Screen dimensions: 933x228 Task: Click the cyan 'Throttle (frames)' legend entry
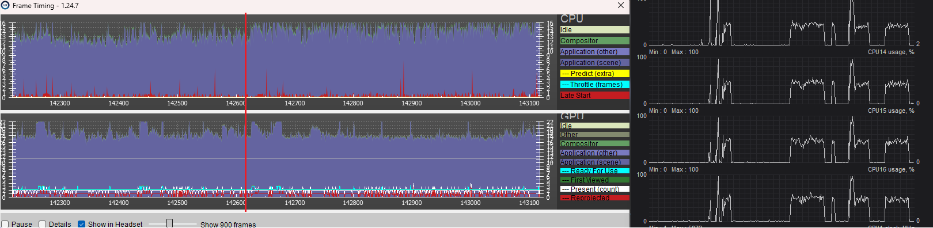tap(594, 85)
